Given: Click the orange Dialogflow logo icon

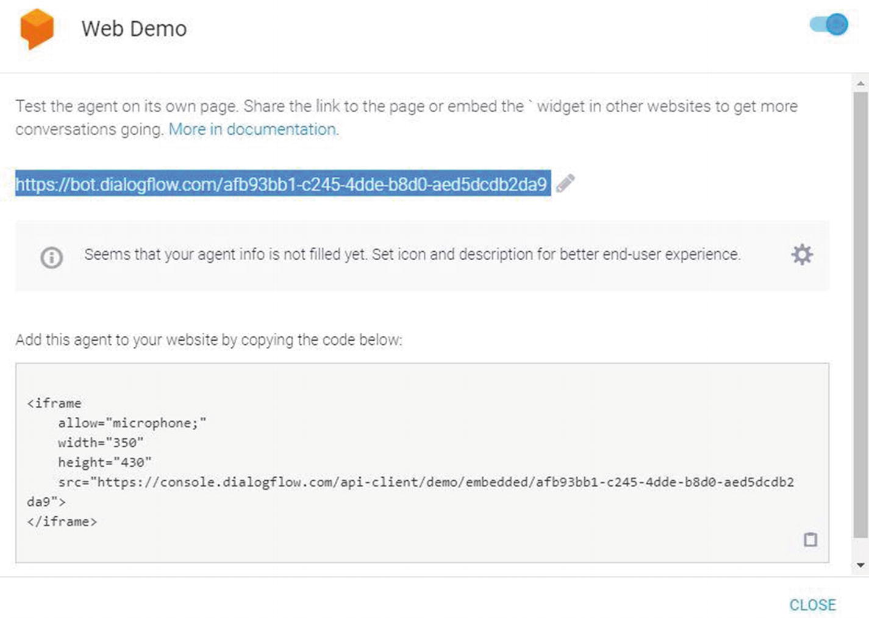Looking at the screenshot, I should 37,28.
